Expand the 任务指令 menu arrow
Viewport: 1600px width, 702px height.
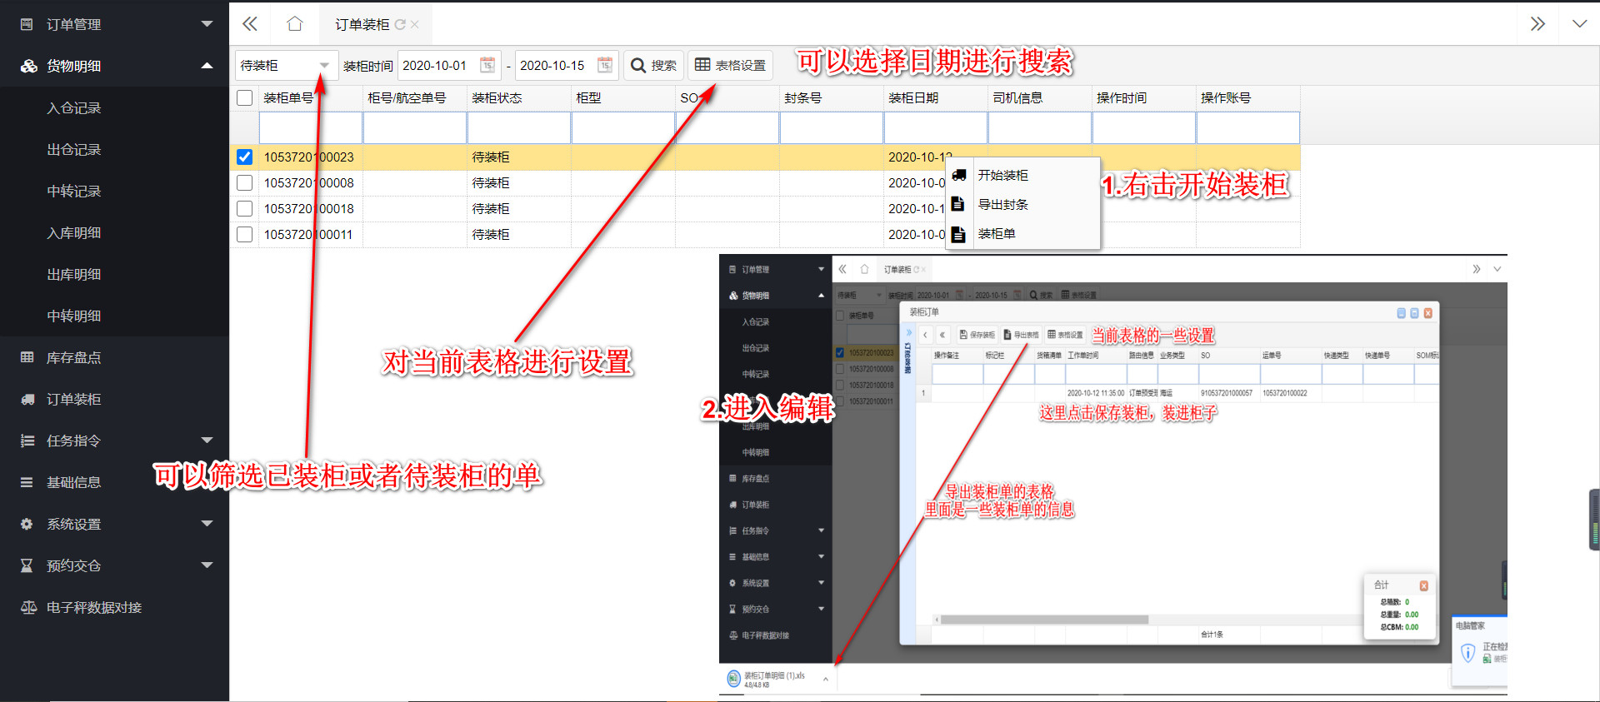207,441
